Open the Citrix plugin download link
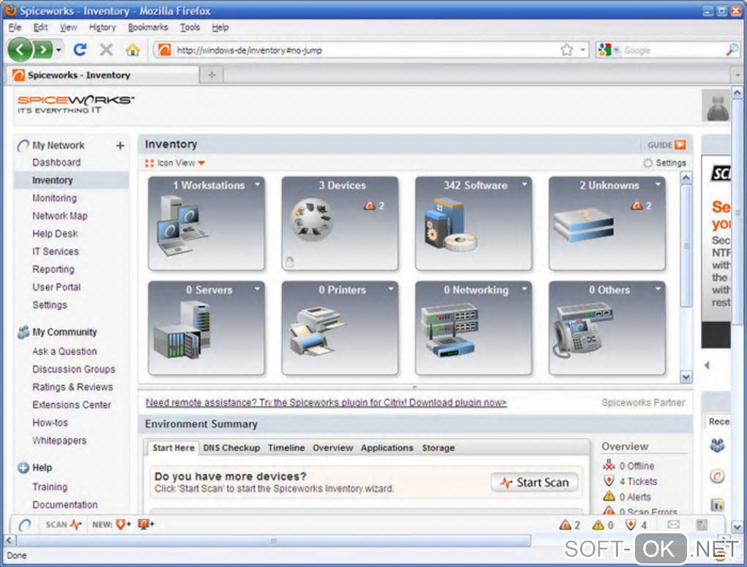Viewport: 747px width, 567px height. [326, 403]
